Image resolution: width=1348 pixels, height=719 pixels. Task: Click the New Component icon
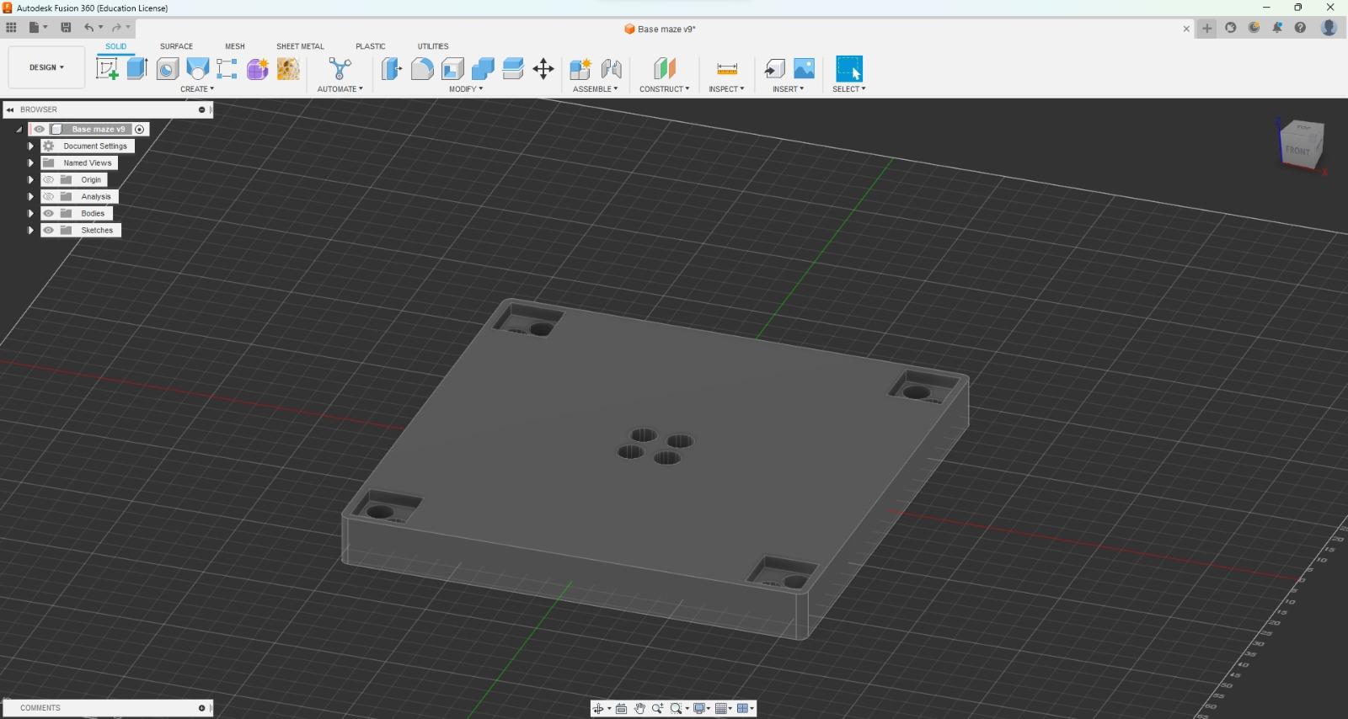pos(580,69)
